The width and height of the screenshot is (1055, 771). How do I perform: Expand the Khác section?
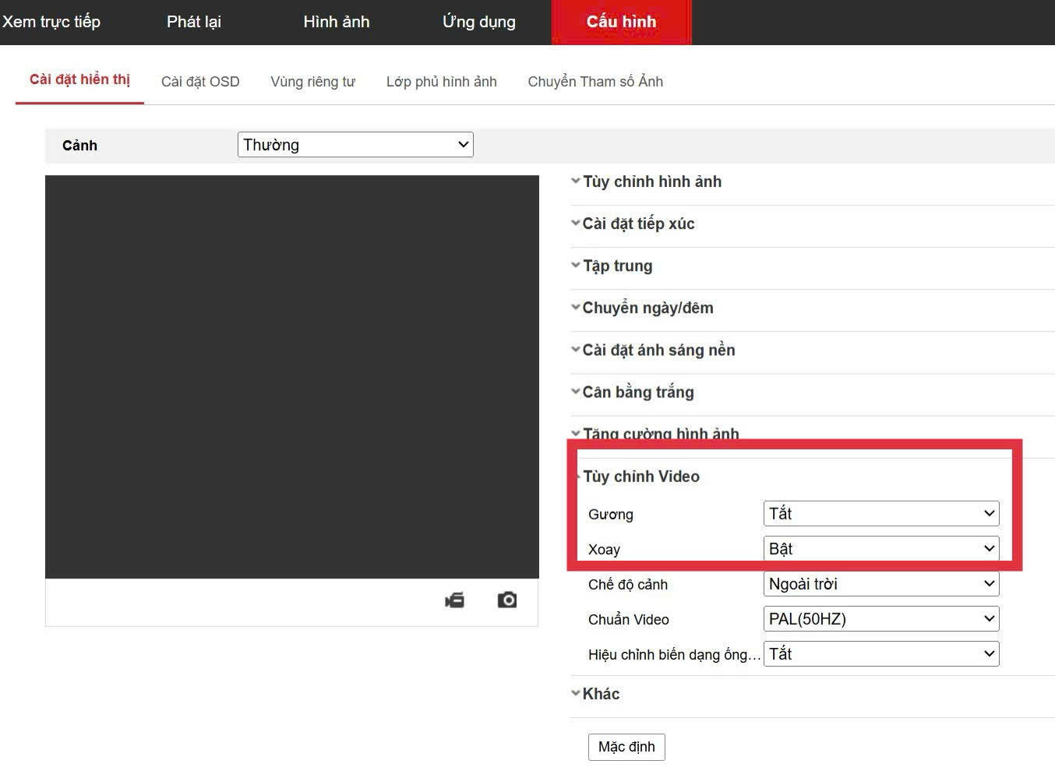click(x=600, y=694)
